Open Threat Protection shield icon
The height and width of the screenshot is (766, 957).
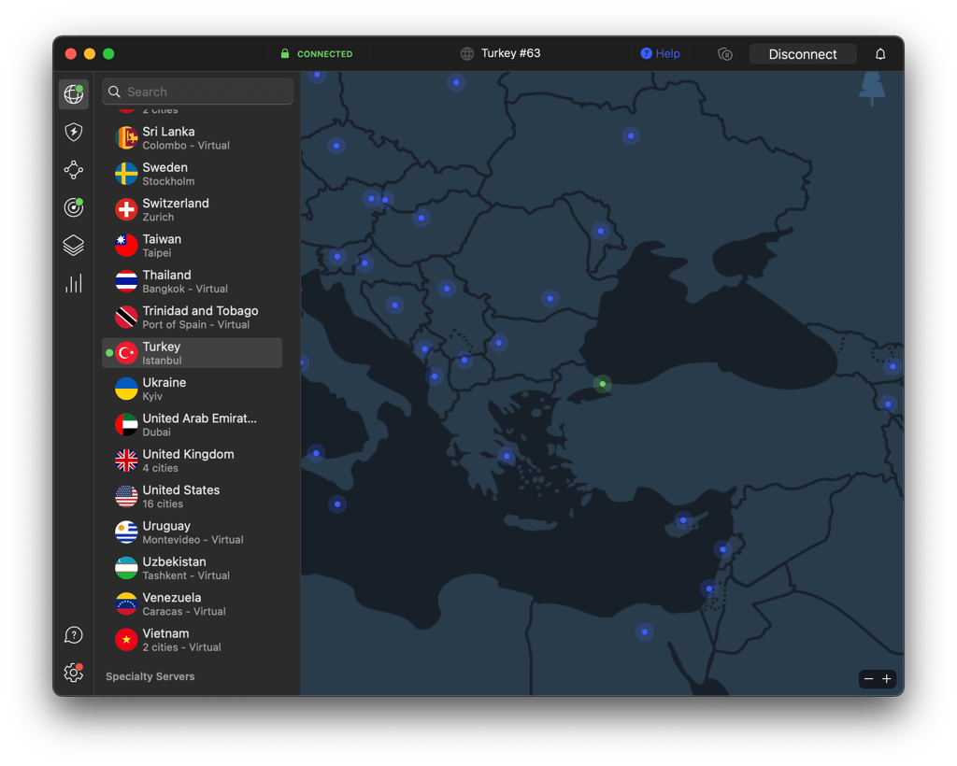(74, 132)
